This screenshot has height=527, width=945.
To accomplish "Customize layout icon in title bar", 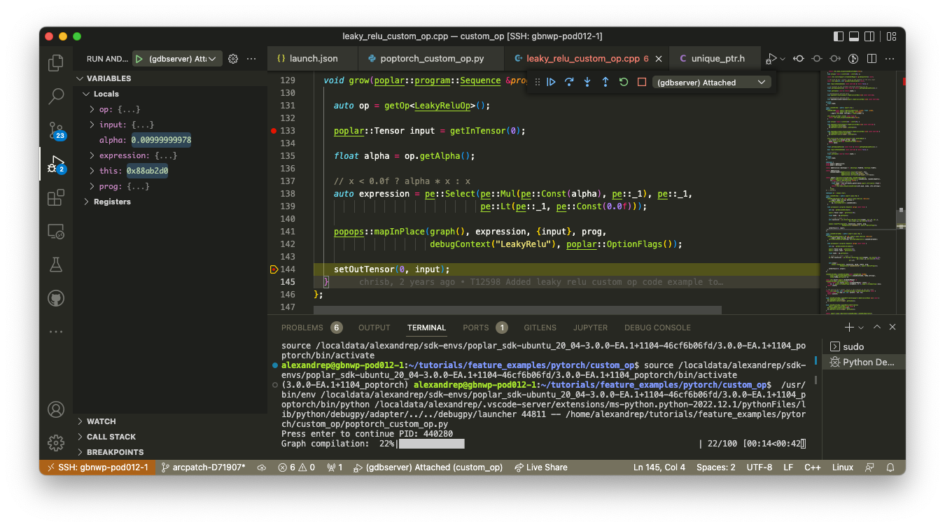I will 892,36.
